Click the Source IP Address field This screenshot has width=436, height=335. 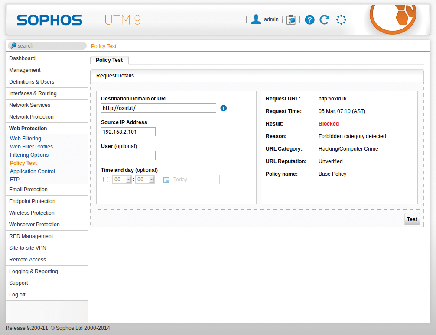[128, 132]
